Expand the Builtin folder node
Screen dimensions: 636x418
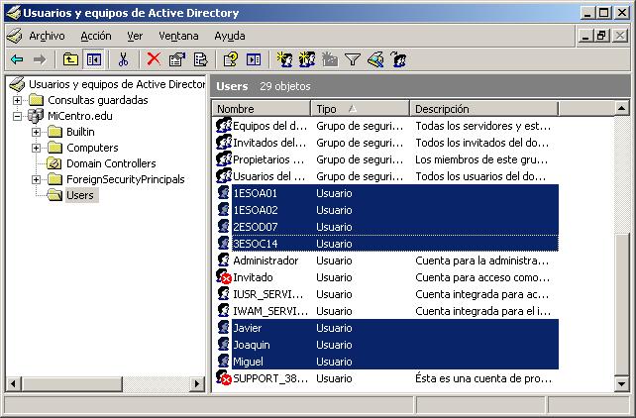[x=36, y=132]
